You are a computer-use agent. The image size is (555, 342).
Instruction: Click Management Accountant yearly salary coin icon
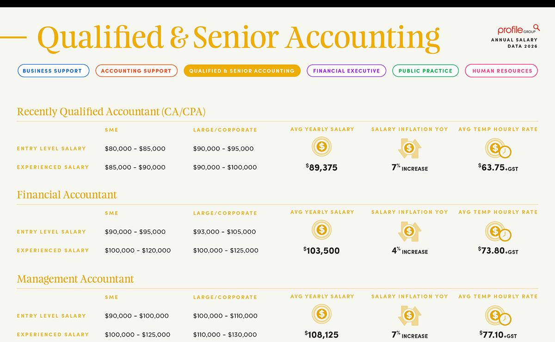(x=322, y=314)
